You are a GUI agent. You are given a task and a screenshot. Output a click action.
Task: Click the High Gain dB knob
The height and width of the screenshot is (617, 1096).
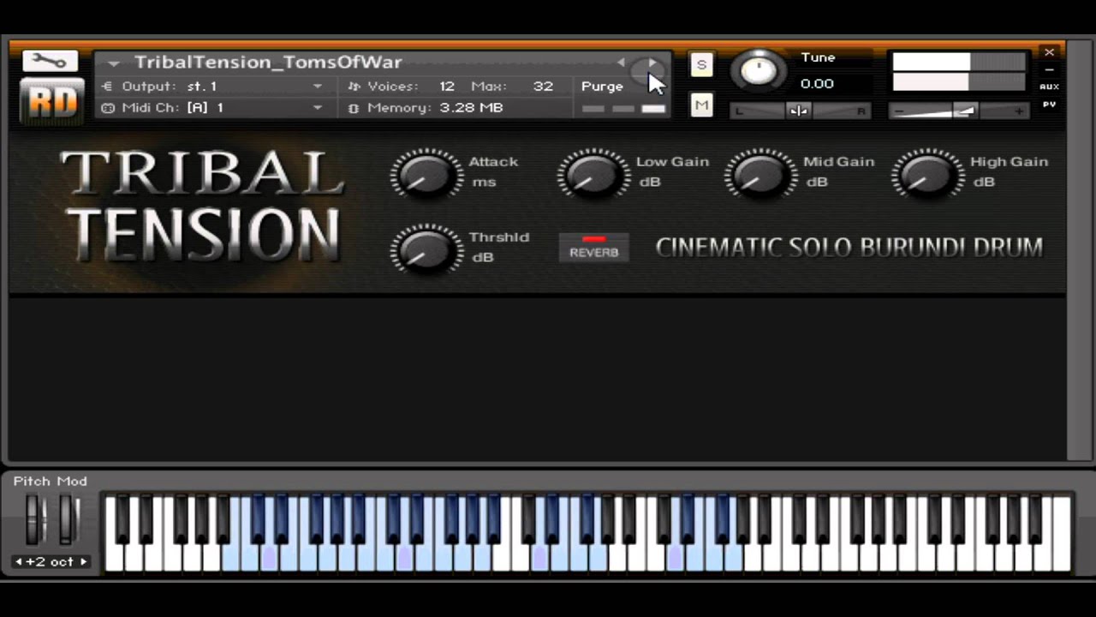[926, 175]
